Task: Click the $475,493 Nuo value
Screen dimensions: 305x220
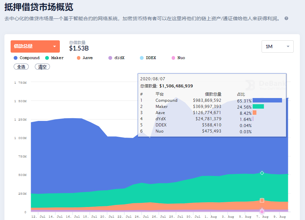Action: (x=212, y=131)
